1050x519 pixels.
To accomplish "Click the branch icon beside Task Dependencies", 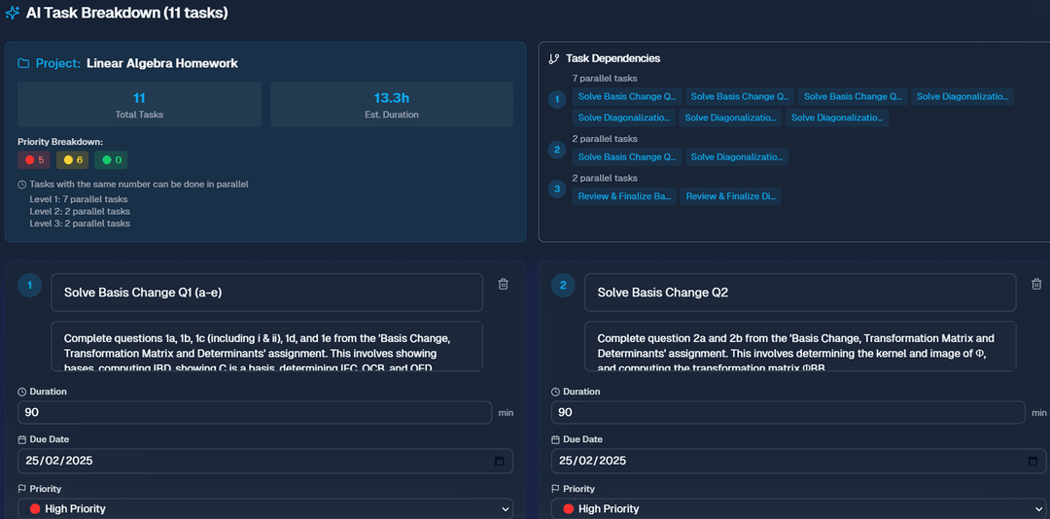I will coord(554,58).
